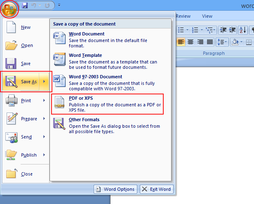
Task: Click the Borders icon in Paragraph group
Action: pyautogui.click(x=249, y=42)
